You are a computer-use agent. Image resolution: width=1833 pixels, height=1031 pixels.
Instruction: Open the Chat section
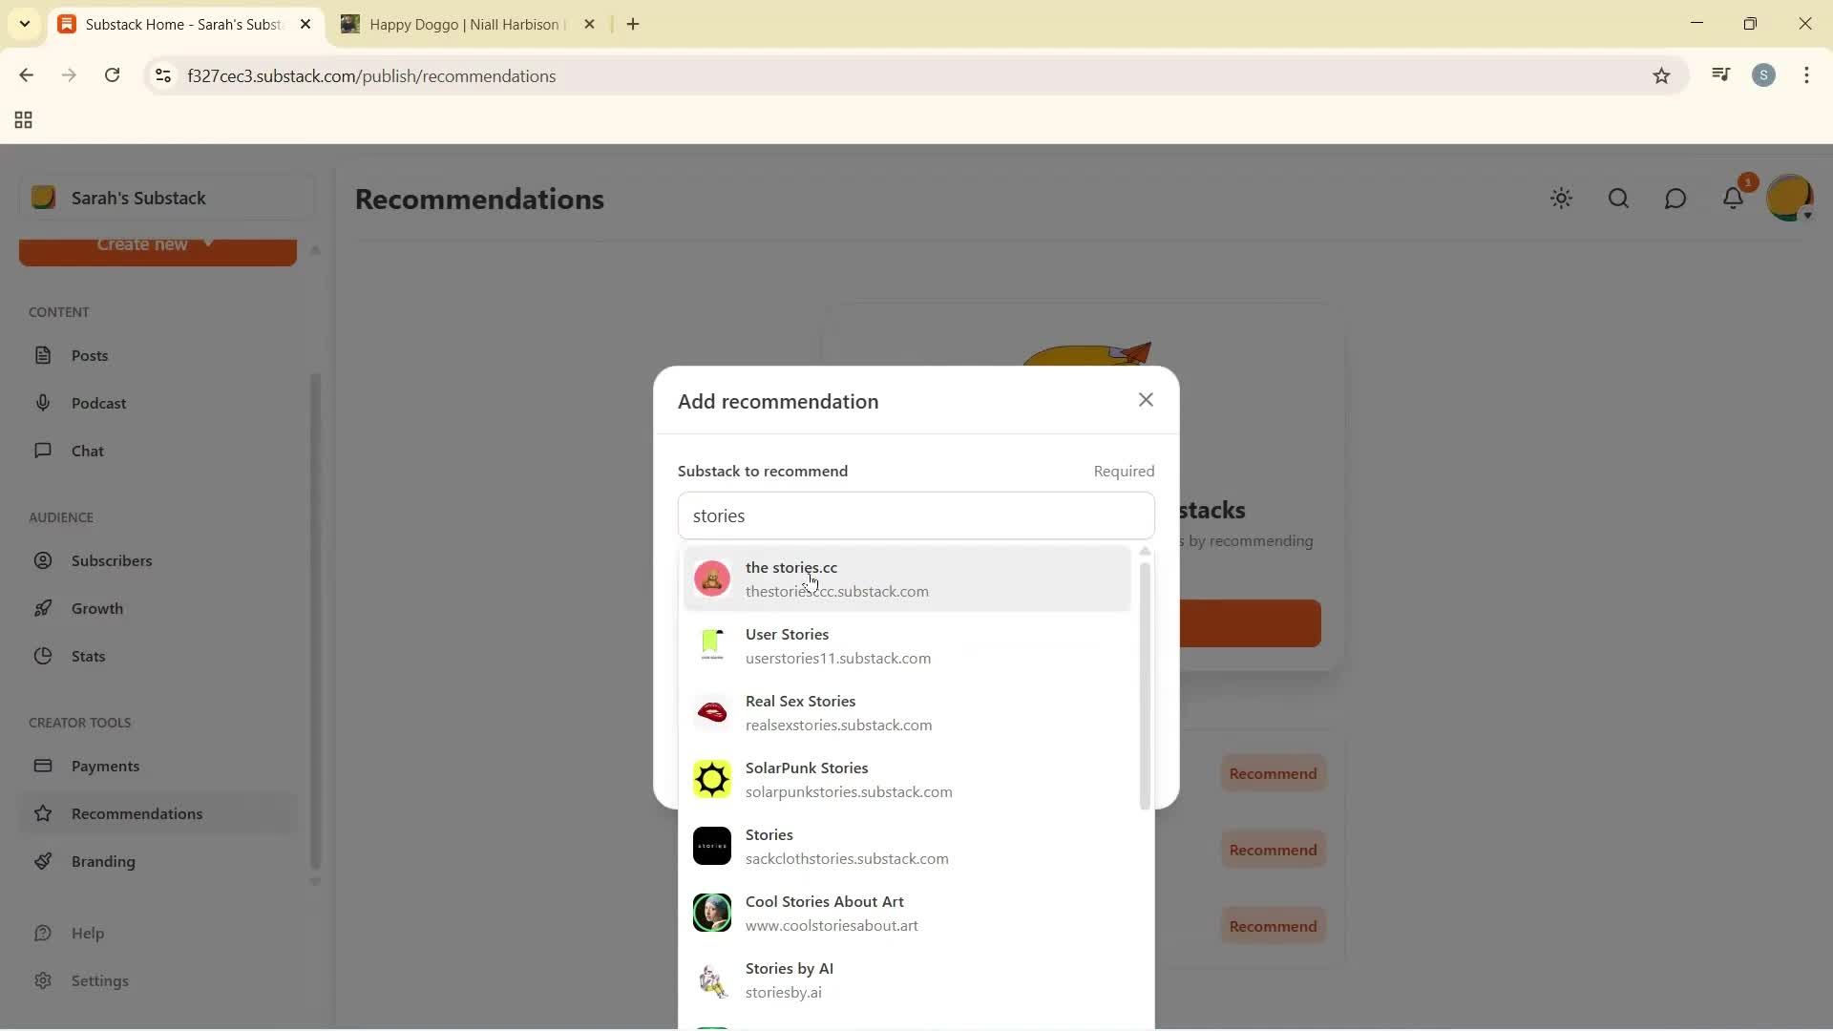point(87,451)
